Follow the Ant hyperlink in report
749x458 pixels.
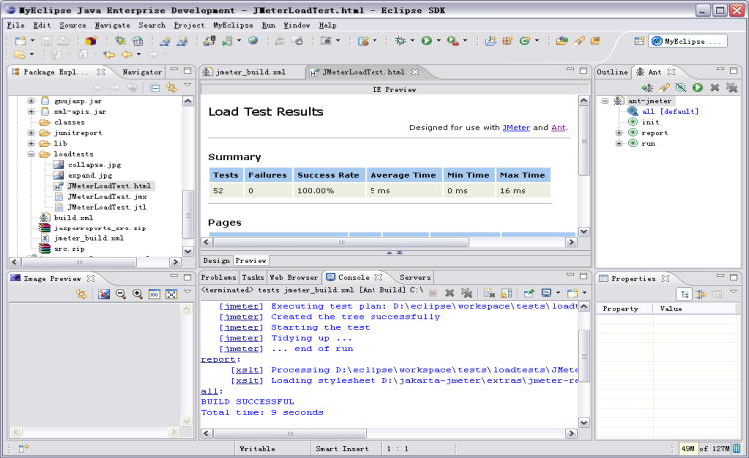tap(558, 128)
